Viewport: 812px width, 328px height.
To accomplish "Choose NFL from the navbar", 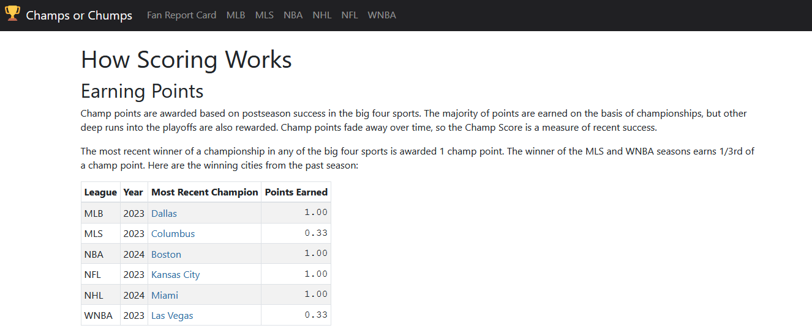I will (x=350, y=15).
